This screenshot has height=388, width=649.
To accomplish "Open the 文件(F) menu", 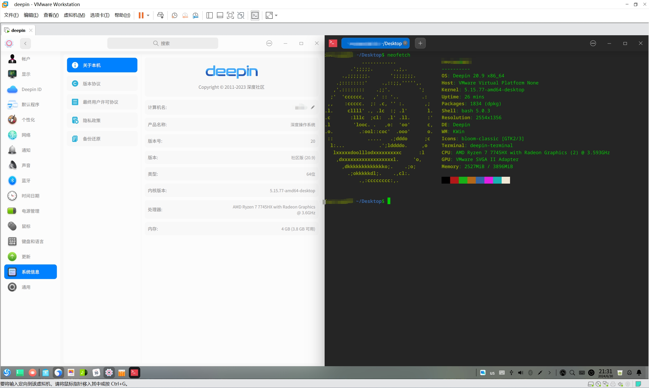I will click(11, 15).
